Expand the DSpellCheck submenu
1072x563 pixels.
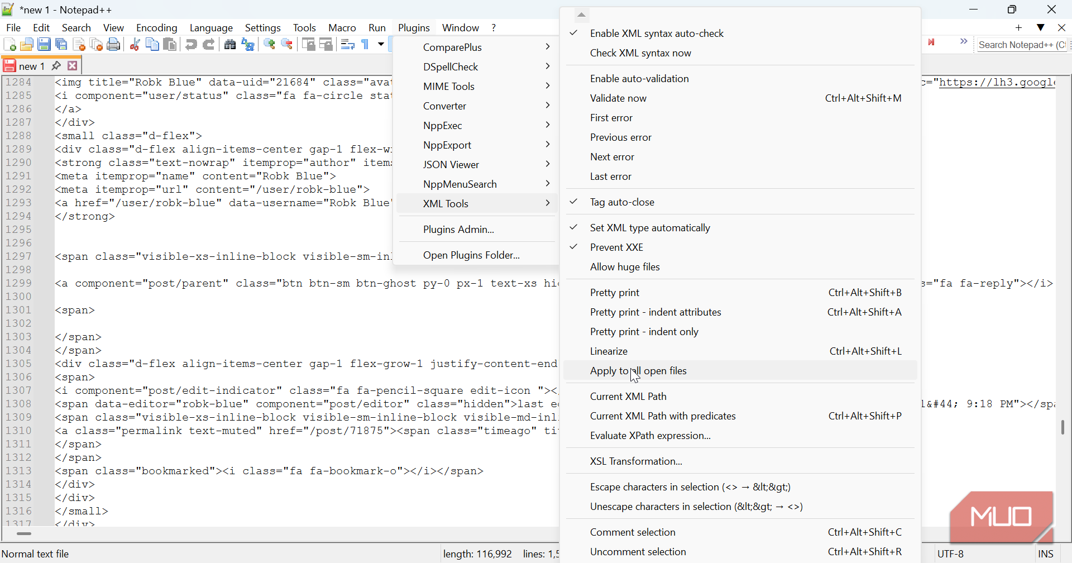pos(476,67)
